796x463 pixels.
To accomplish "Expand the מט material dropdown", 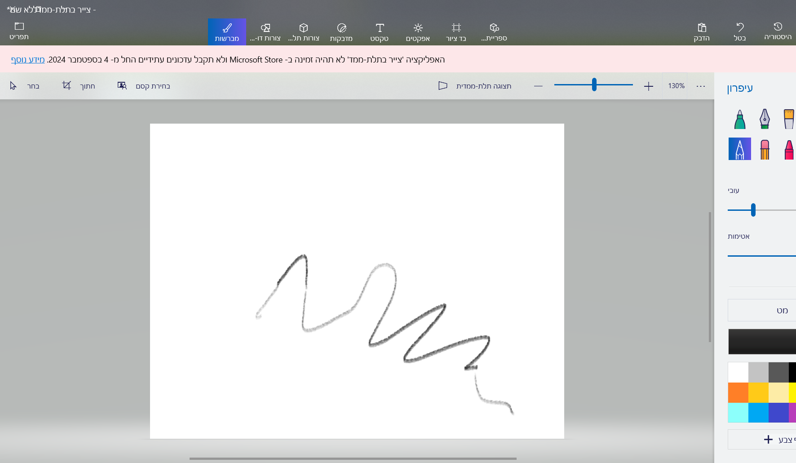I will click(762, 310).
